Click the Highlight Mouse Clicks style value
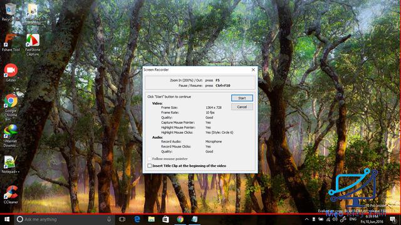401x225 pixels. [x=219, y=132]
